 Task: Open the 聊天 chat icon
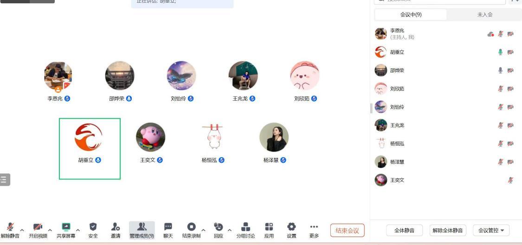point(168,227)
